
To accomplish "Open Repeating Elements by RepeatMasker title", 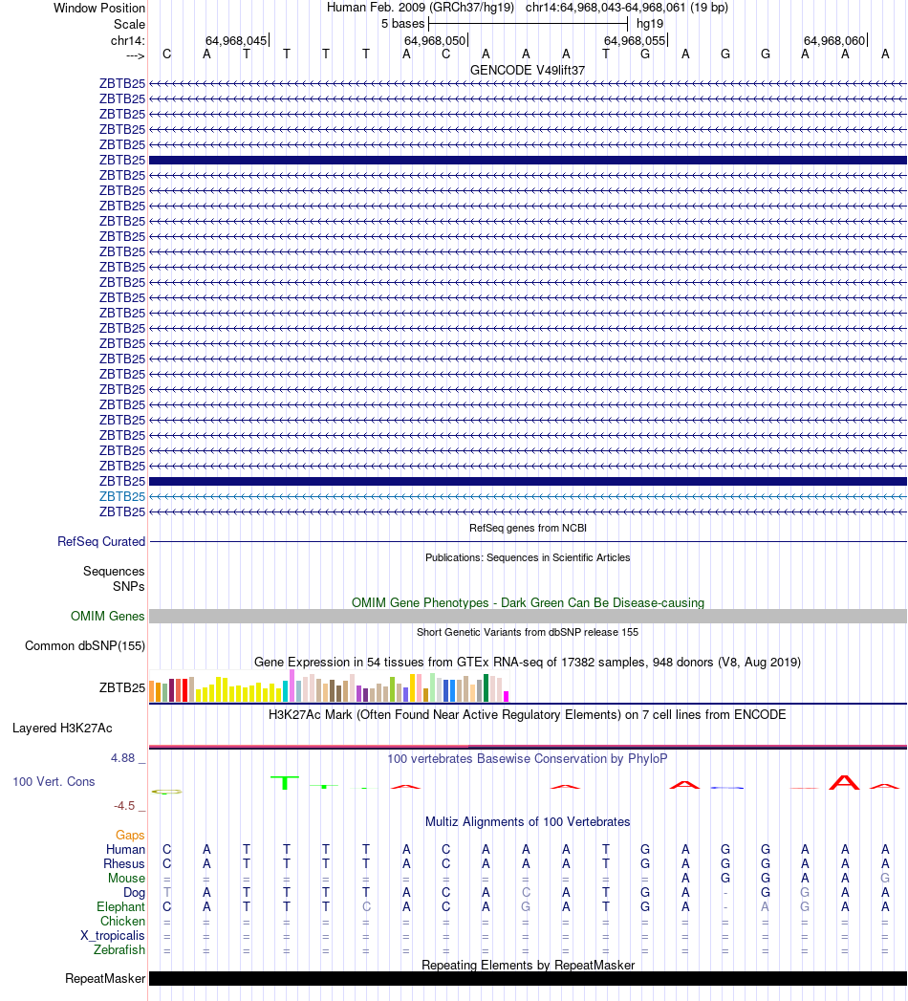I will tap(528, 966).
